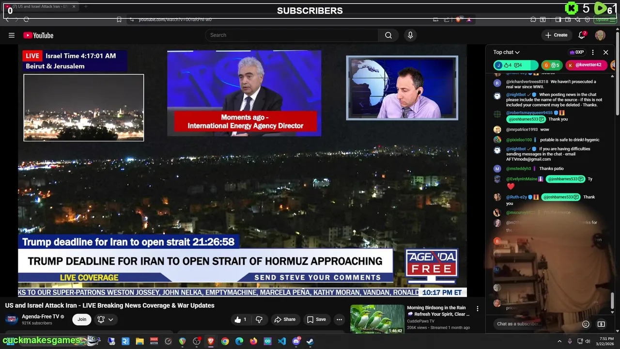Share the live stream
Image resolution: width=620 pixels, height=349 pixels.
click(285, 319)
